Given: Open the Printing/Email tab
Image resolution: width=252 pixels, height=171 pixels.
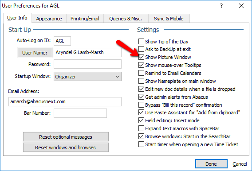Looking at the screenshot, I should click(x=85, y=19).
